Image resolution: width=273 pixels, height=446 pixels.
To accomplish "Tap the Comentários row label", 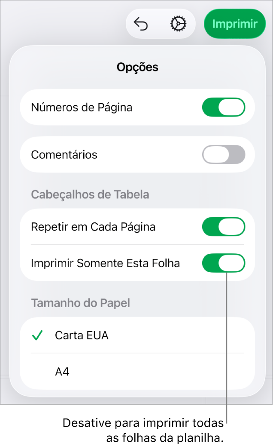I will coord(64,154).
